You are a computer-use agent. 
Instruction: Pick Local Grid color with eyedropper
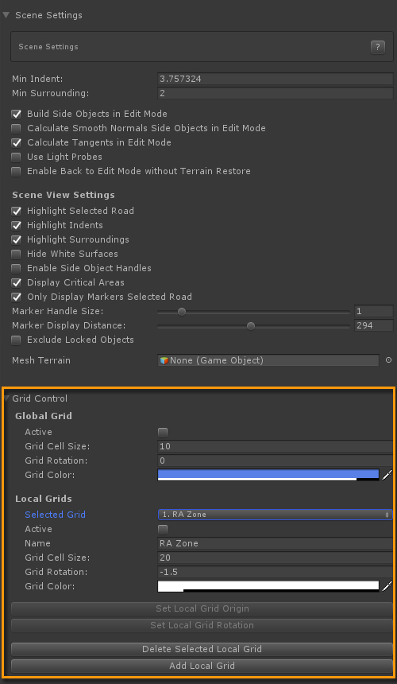coord(387,586)
